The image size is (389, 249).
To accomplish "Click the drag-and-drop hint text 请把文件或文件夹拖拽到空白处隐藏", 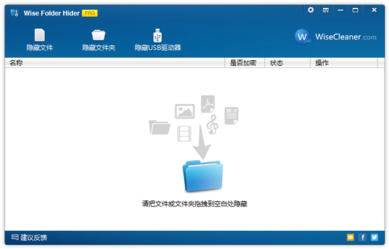I will (x=194, y=204).
